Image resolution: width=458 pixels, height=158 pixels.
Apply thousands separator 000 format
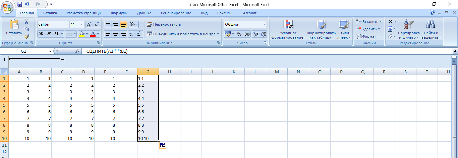[x=247, y=34]
